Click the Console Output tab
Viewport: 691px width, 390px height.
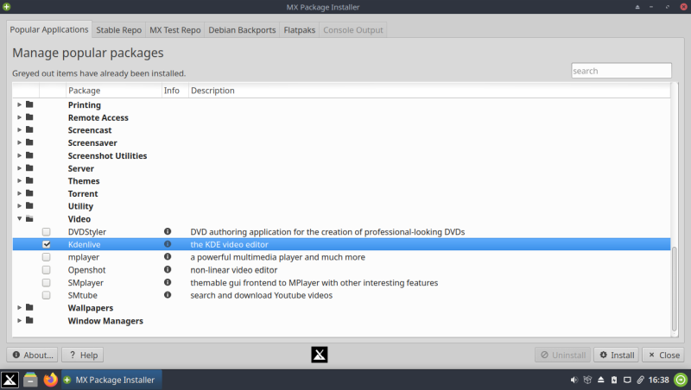click(353, 30)
